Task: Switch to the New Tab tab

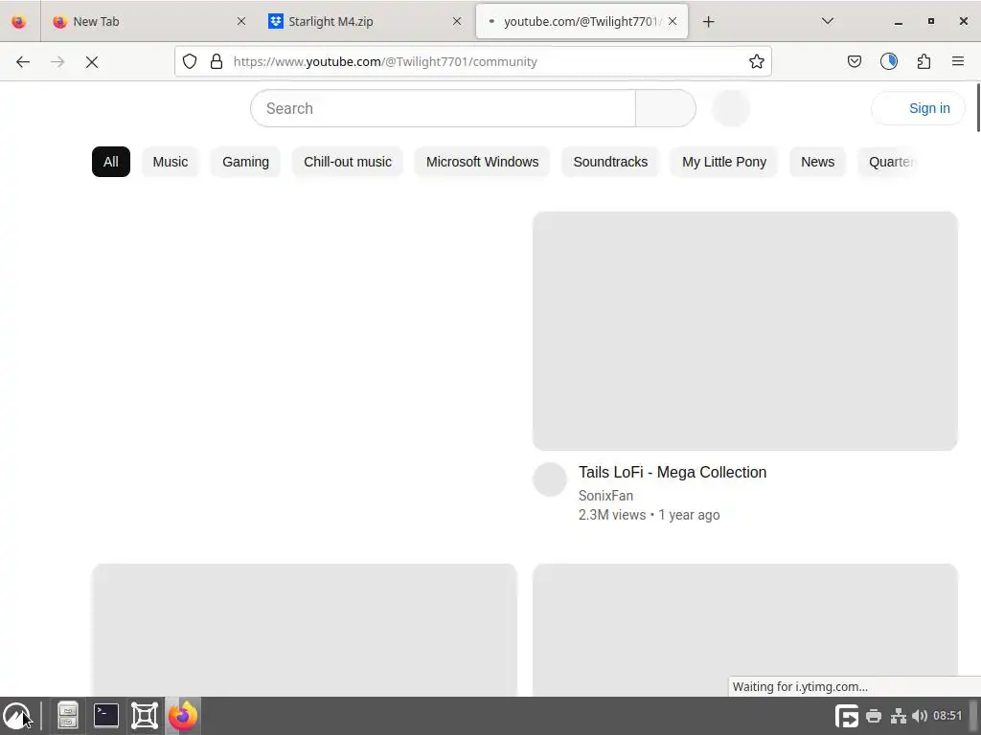Action: click(x=148, y=21)
